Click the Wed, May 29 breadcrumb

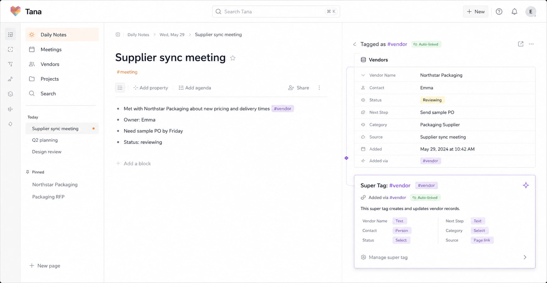pos(172,34)
